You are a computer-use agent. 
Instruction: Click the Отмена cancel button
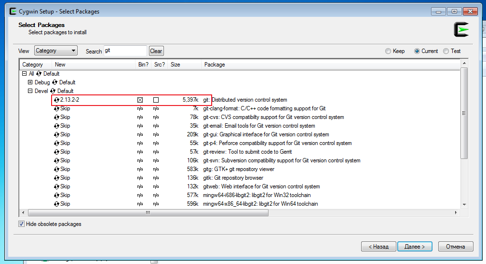click(456, 246)
